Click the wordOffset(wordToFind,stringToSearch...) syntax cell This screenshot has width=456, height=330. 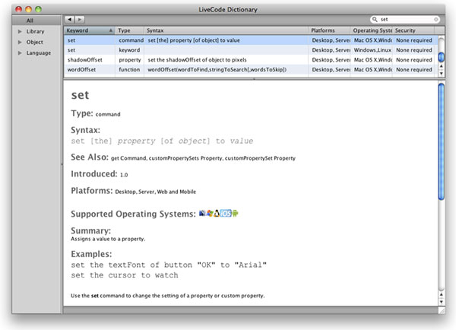coord(217,70)
